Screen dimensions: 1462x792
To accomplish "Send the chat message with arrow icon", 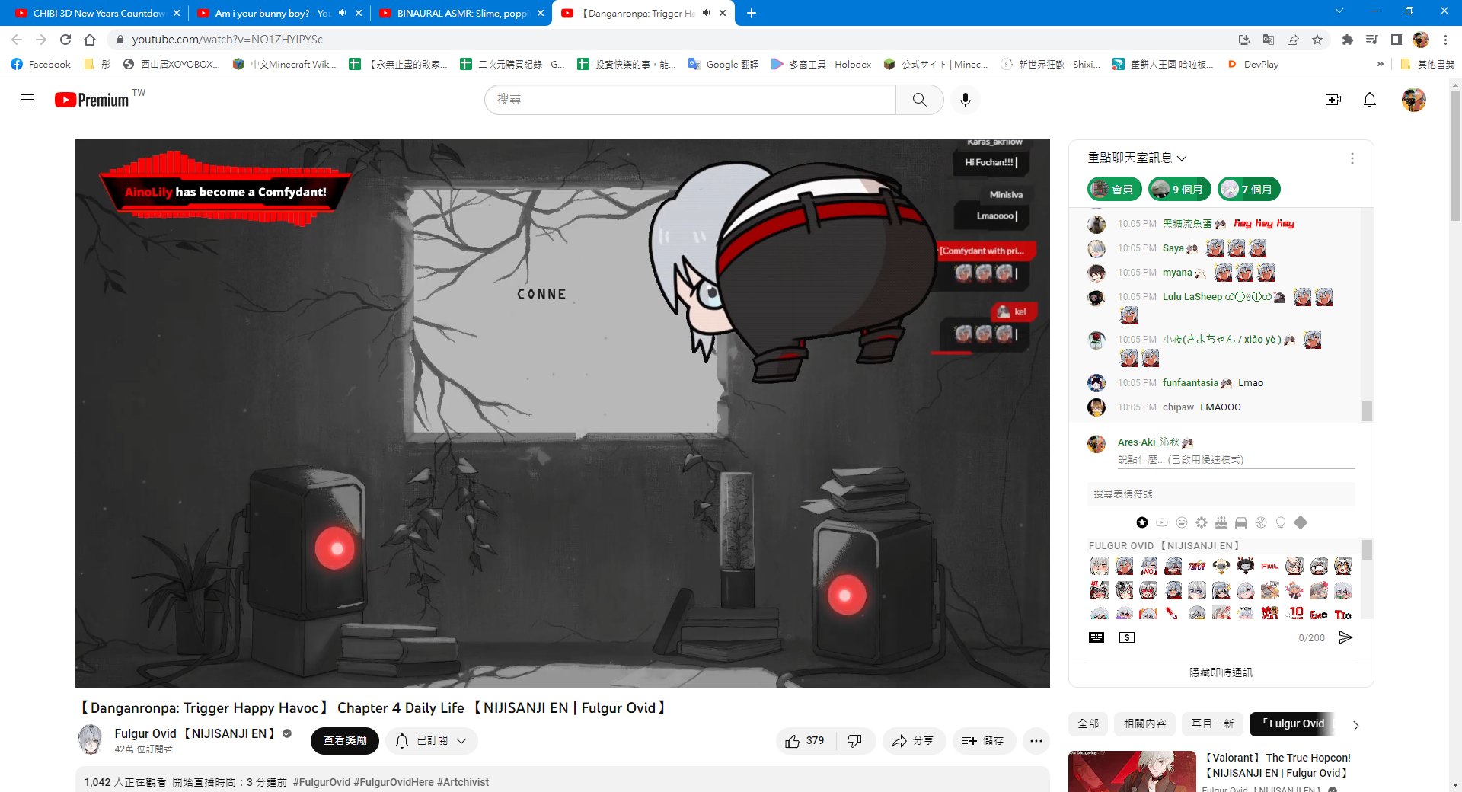I will click(1345, 637).
